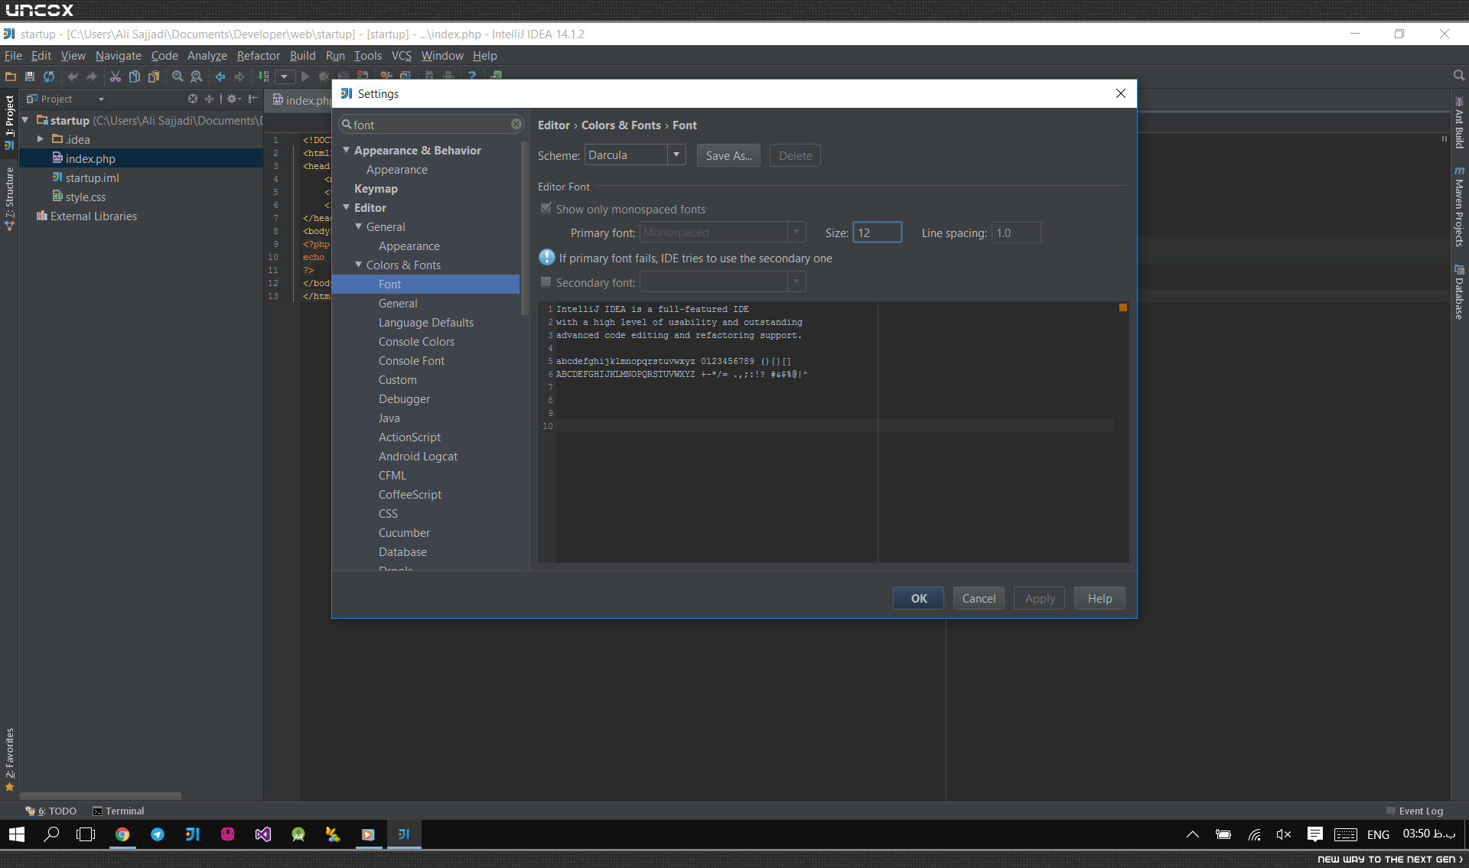Image resolution: width=1469 pixels, height=868 pixels.
Task: Click the Cut scissors icon
Action: (x=116, y=76)
